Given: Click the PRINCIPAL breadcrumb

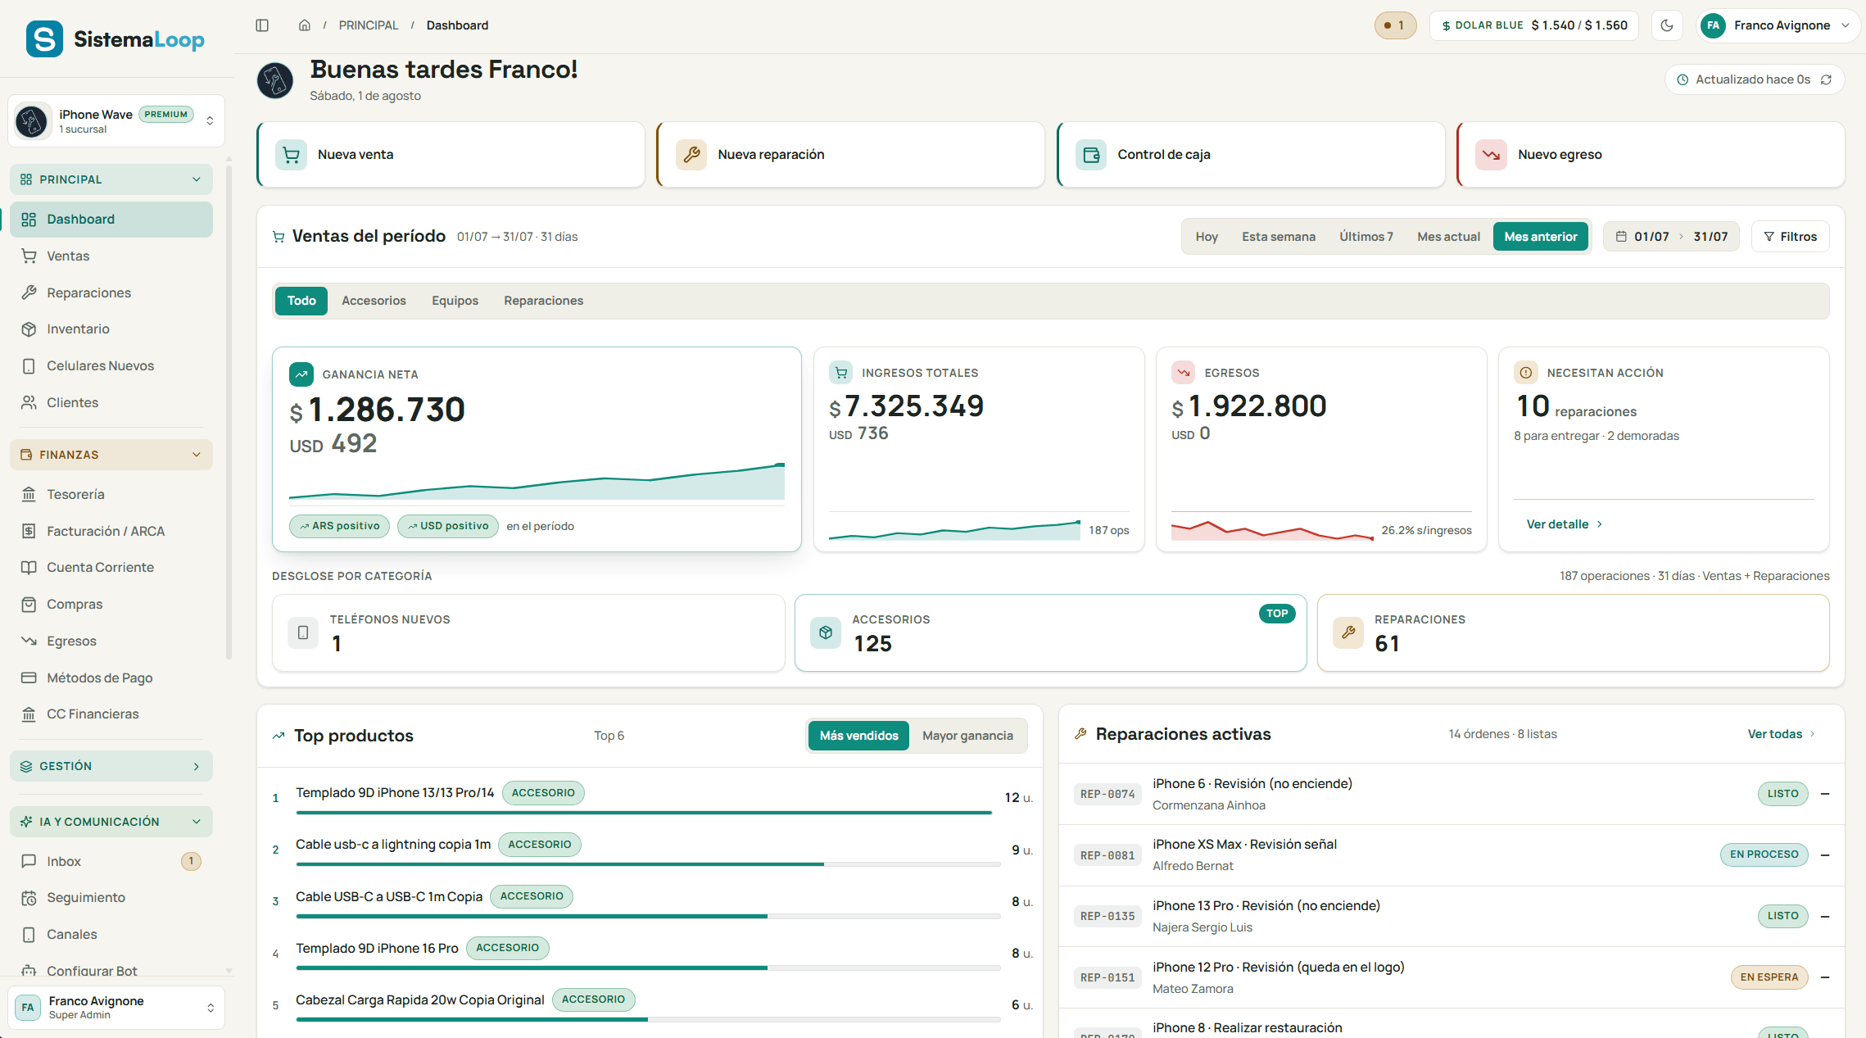Looking at the screenshot, I should pyautogui.click(x=369, y=25).
